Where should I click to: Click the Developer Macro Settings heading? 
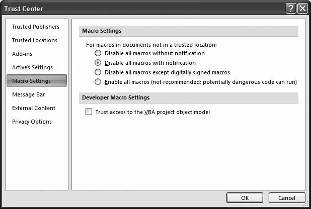(115, 97)
